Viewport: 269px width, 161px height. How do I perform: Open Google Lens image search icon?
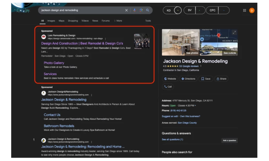pyautogui.click(x=141, y=10)
